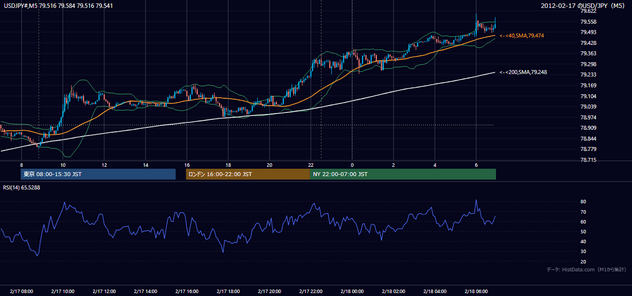Click hour 22 on the price chart axis
Screen dimensions: 632x296
point(311,165)
